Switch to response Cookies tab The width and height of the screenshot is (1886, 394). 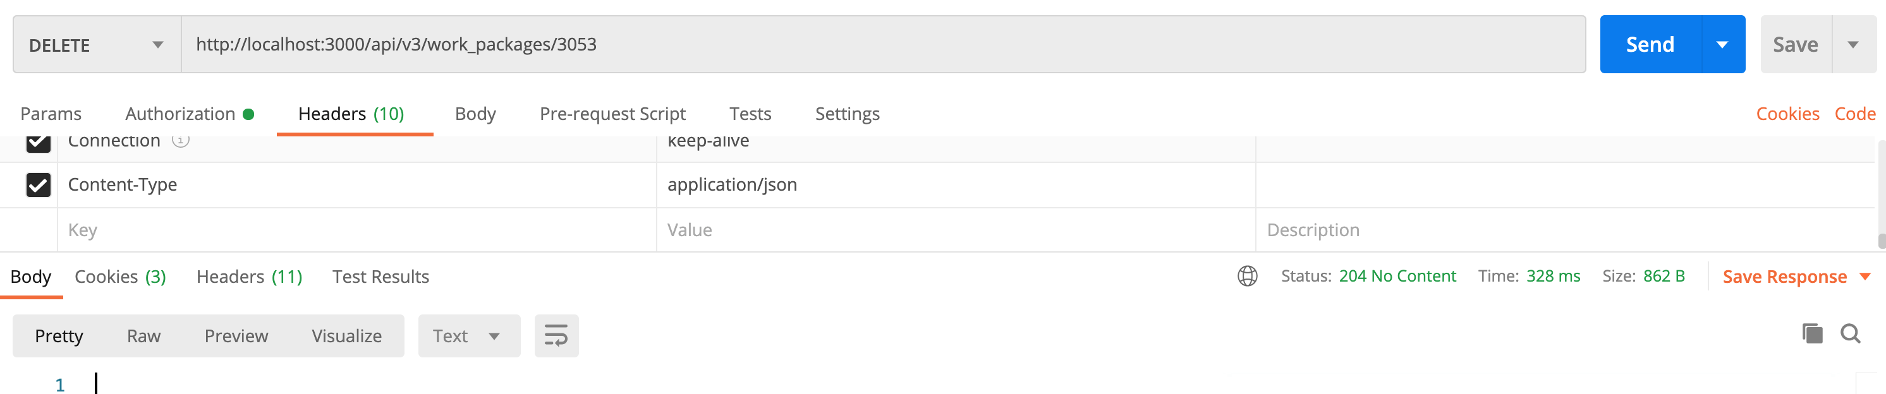pos(120,277)
